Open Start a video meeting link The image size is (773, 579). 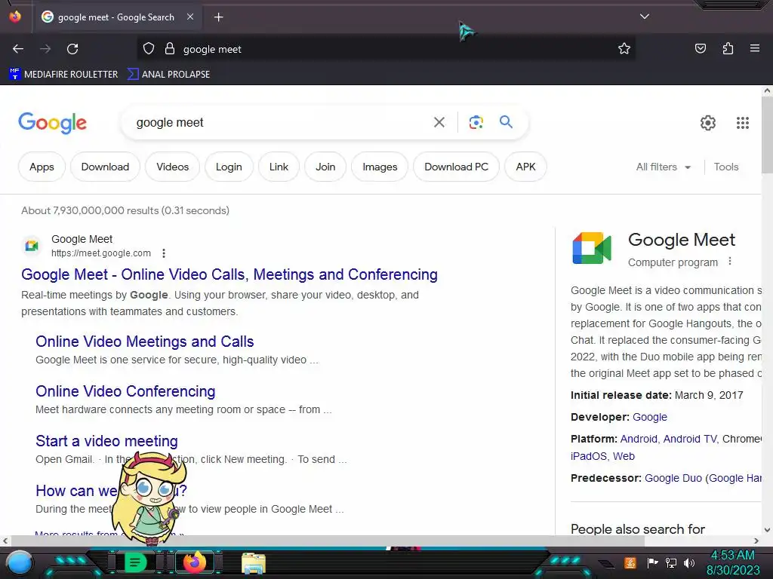point(106,440)
